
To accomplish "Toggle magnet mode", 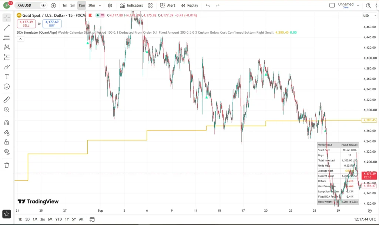I will (7, 123).
